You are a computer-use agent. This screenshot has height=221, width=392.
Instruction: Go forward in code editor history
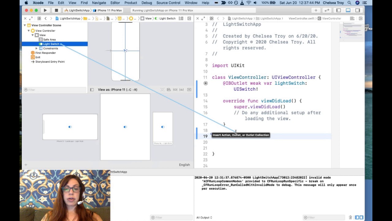coord(223,18)
